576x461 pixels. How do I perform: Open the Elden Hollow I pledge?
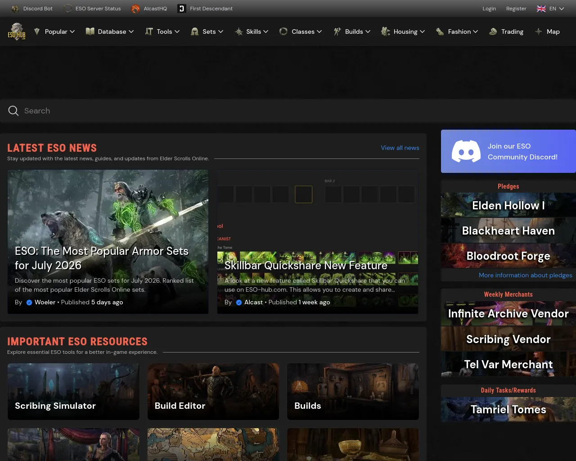click(x=508, y=205)
